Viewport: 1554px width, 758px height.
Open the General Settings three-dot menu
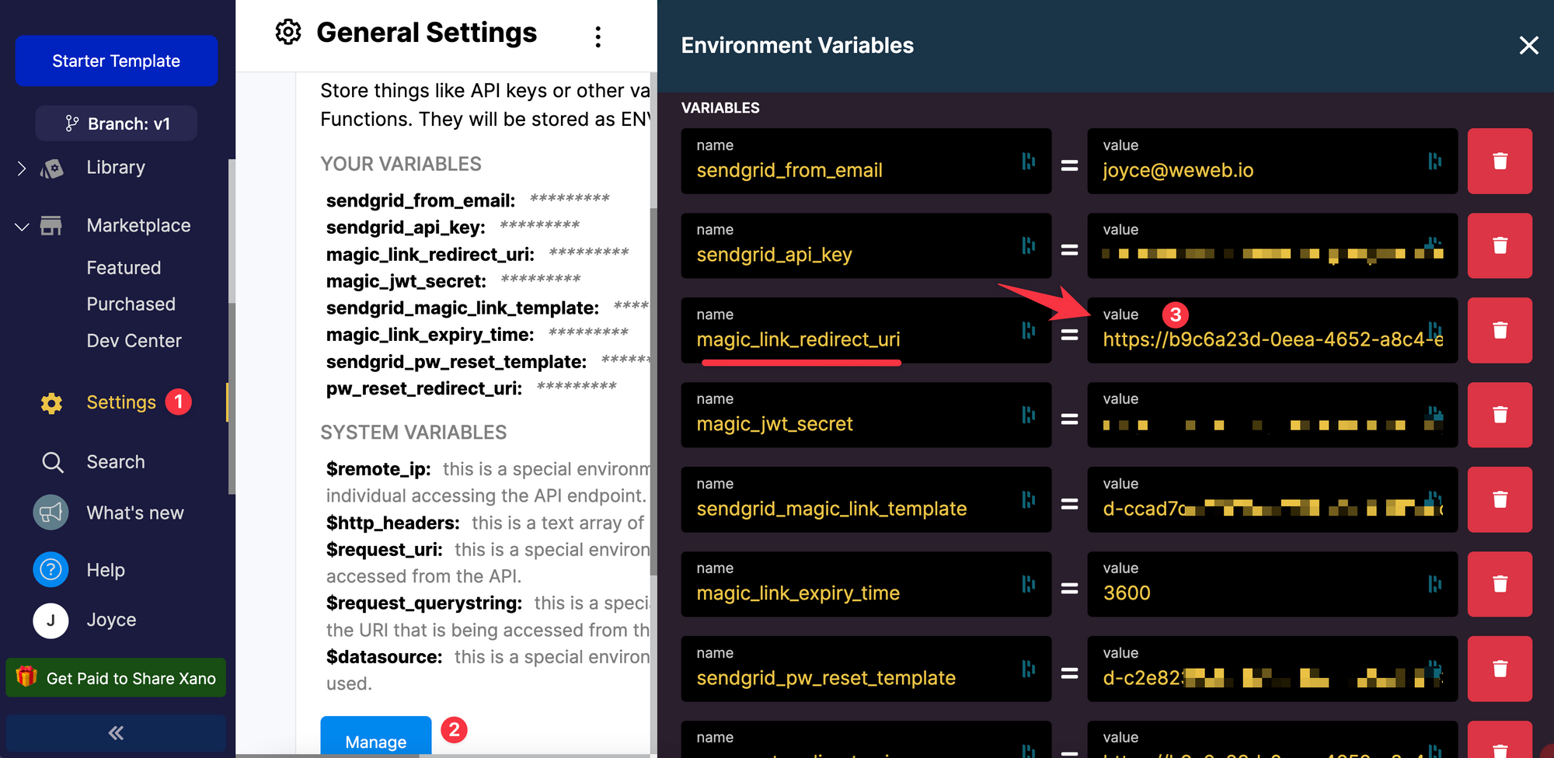pos(598,37)
